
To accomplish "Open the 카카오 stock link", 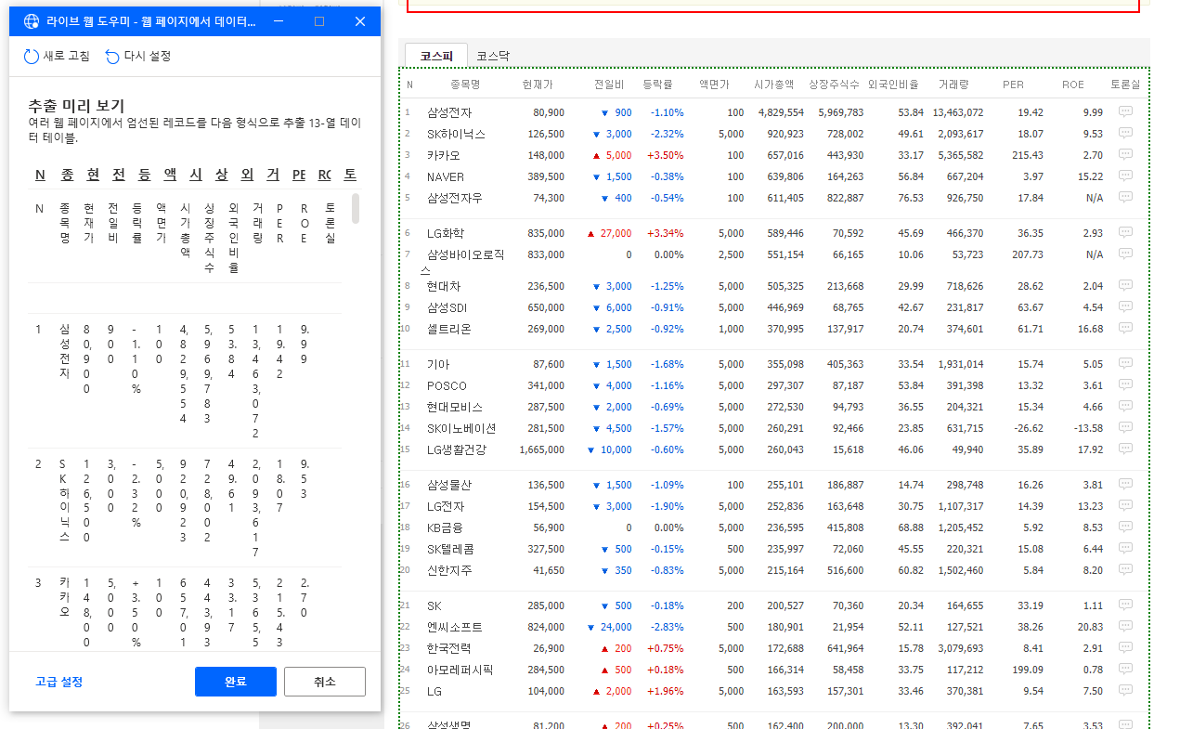I will tap(444, 155).
